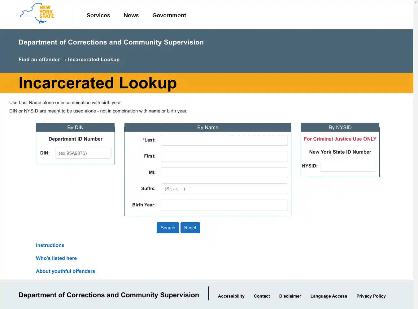Viewport: 418px width, 309px height.
Task: Open the News menu item
Action: [131, 15]
